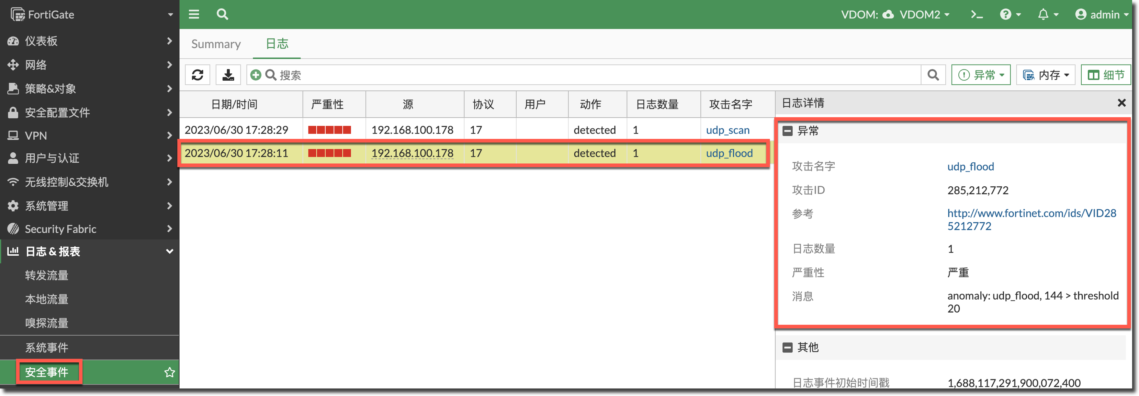Collapse the 其他 section
The width and height of the screenshot is (1139, 396).
pos(788,347)
